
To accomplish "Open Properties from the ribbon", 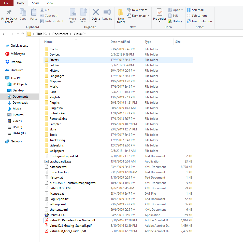I will [x=160, y=13].
